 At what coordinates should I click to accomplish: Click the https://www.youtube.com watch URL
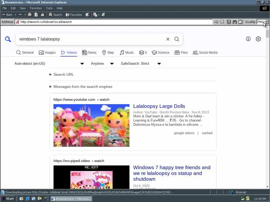pos(81,100)
